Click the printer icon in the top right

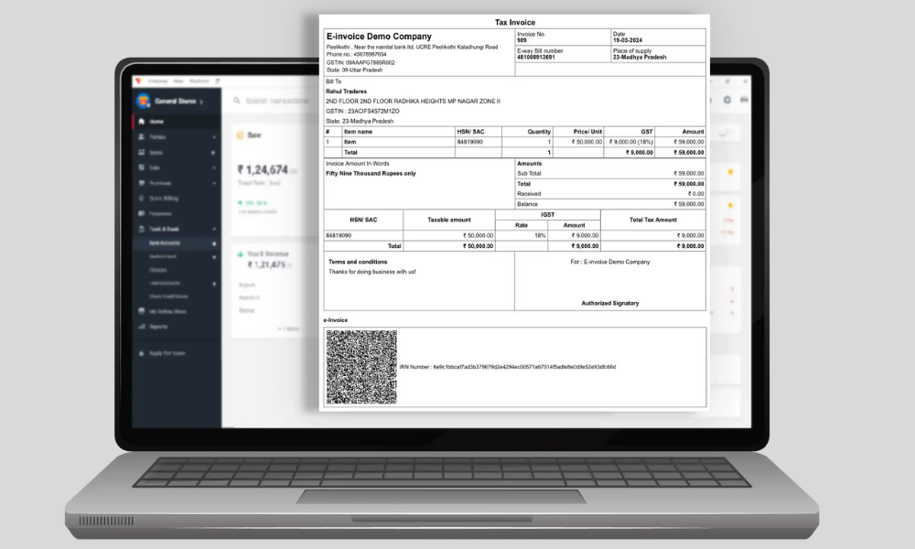[x=744, y=100]
